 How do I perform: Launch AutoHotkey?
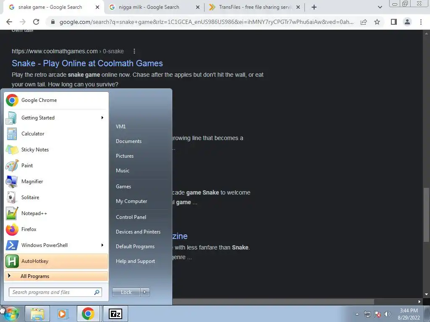pyautogui.click(x=56, y=261)
